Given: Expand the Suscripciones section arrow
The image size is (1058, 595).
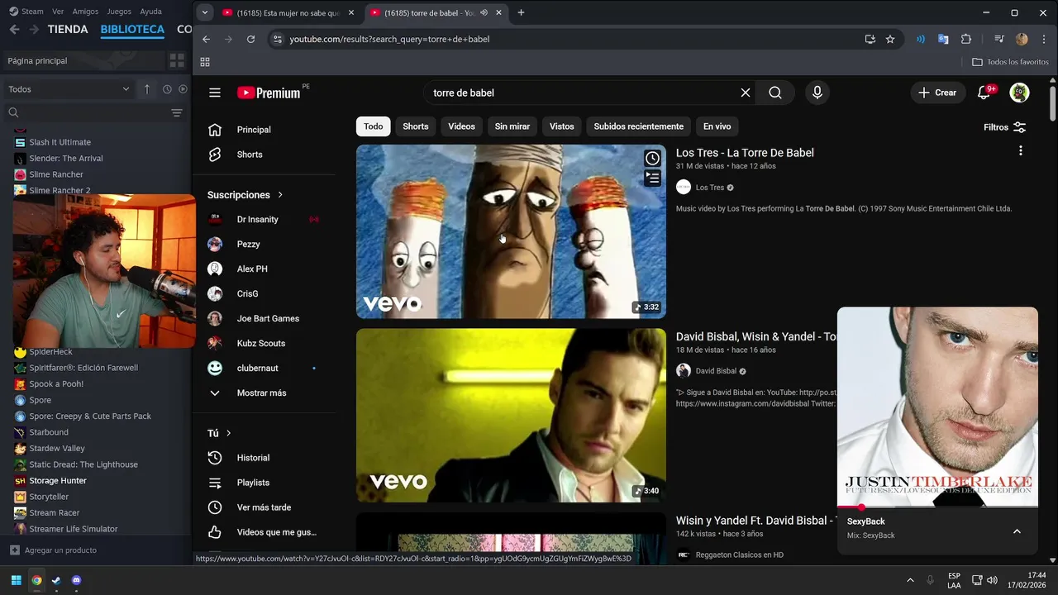Looking at the screenshot, I should click(x=280, y=195).
